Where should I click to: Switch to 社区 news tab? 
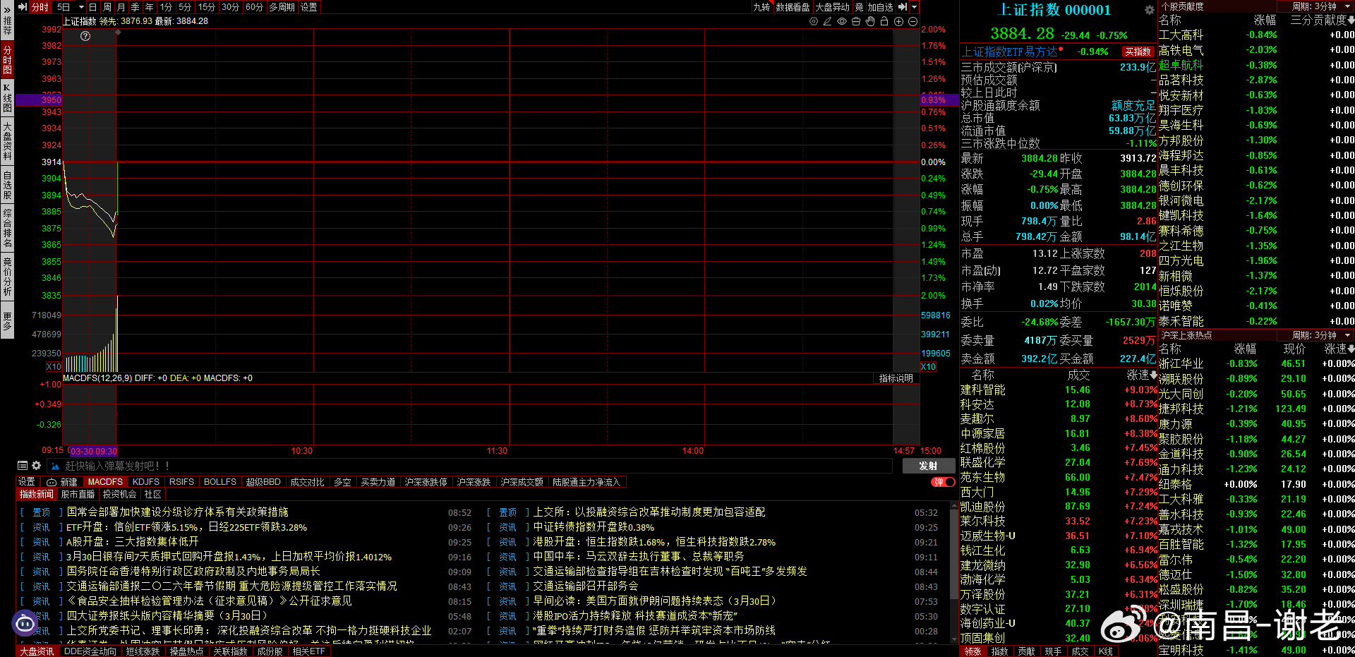pyautogui.click(x=152, y=494)
